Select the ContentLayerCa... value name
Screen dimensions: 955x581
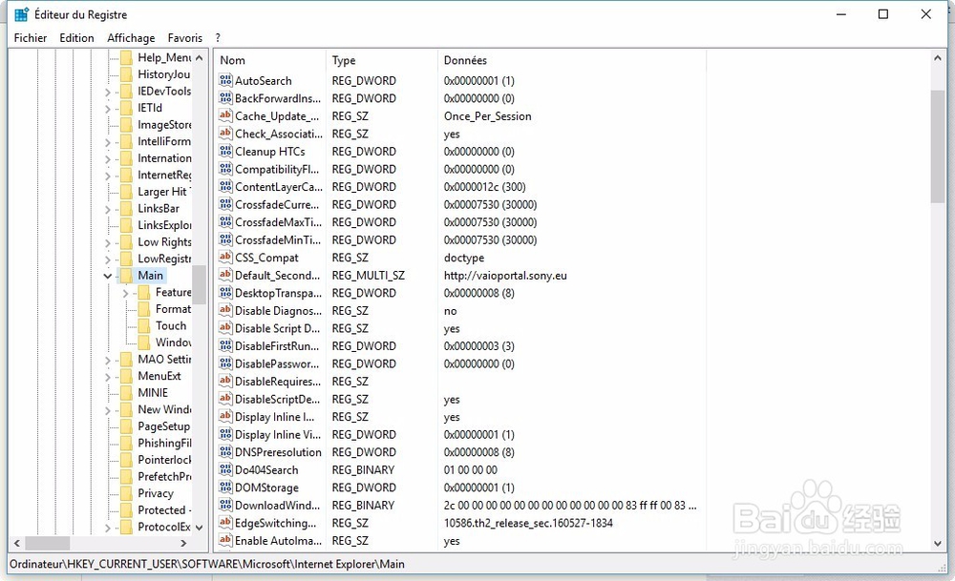[279, 187]
